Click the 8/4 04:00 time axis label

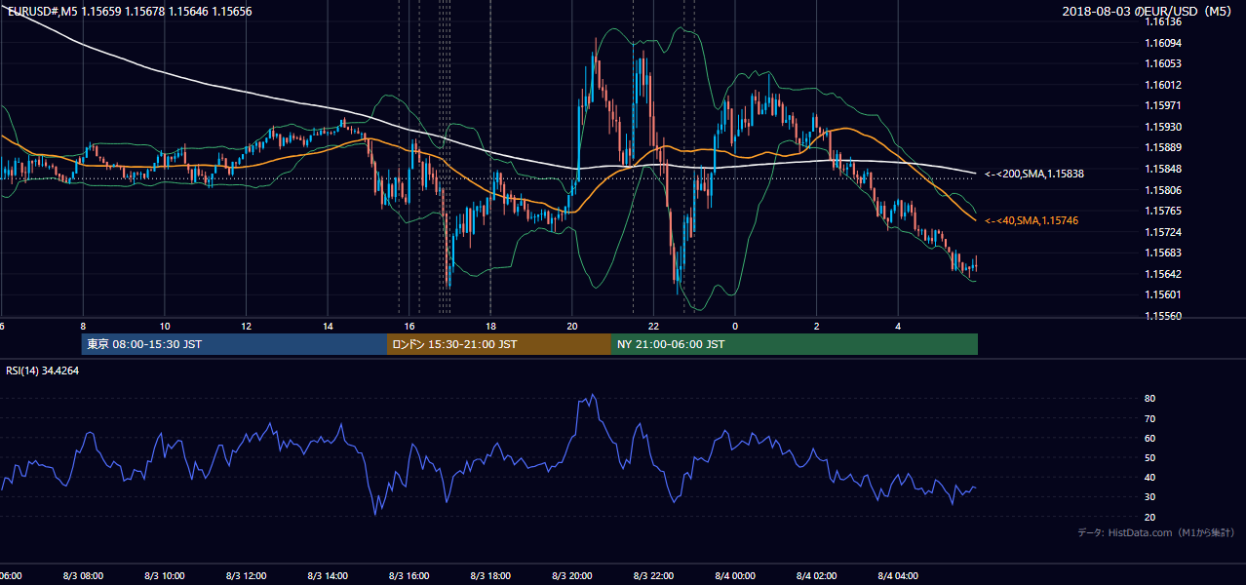tap(899, 576)
